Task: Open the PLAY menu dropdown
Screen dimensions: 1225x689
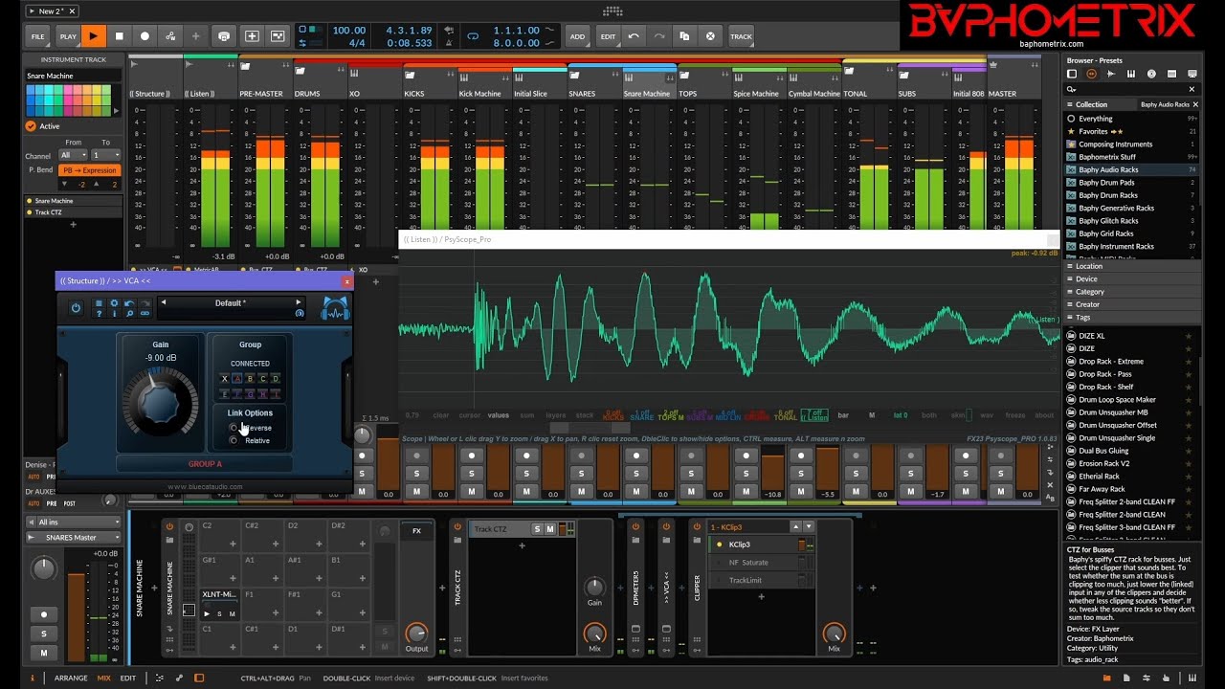Action: pos(68,36)
